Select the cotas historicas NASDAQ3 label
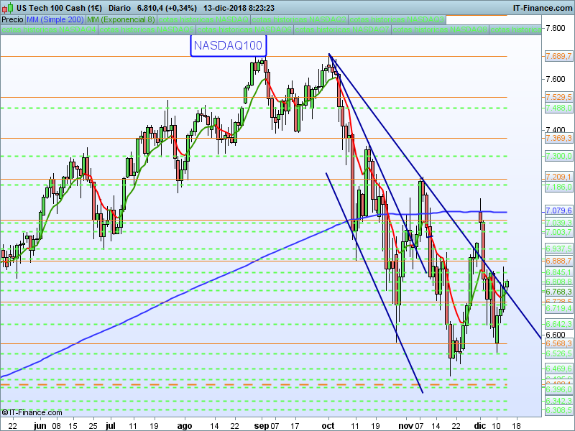The height and width of the screenshot is (431, 575). 397,19
